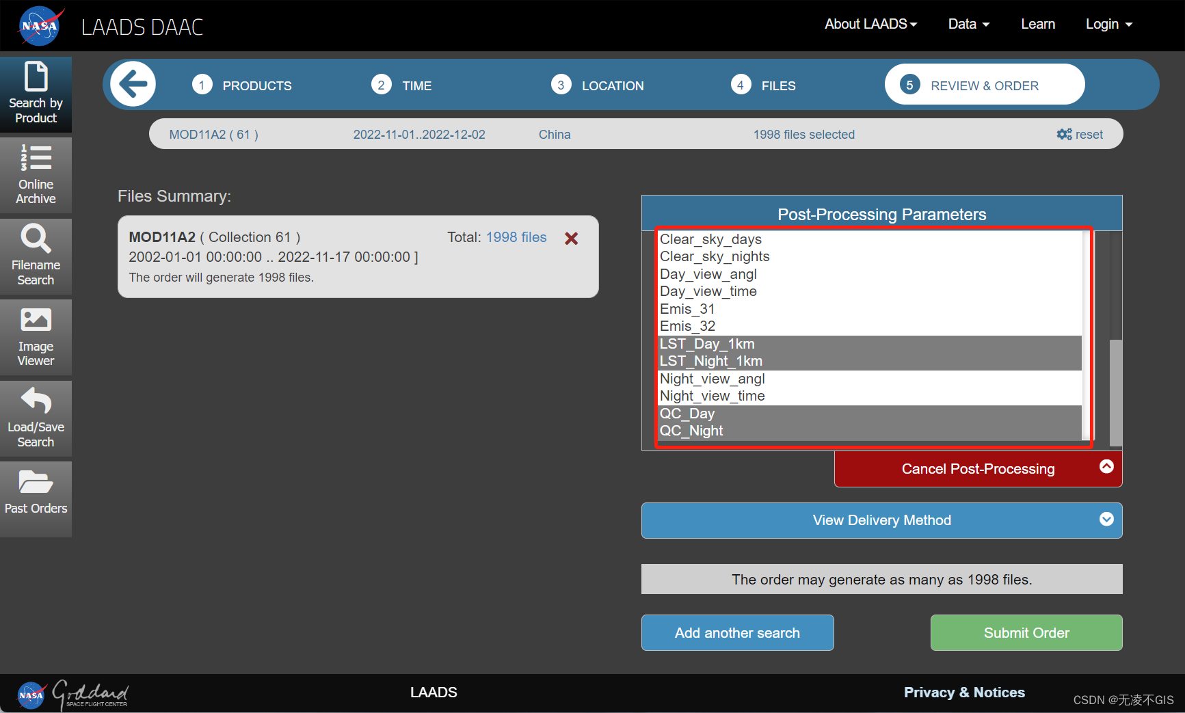Open the LAADS footer link
Viewport: 1185px width, 713px height.
pyautogui.click(x=434, y=692)
